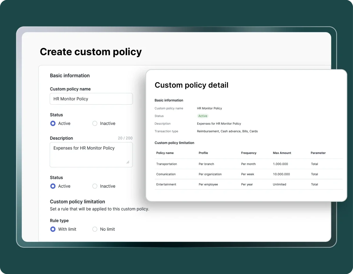Screen dimensions: 353x274
Task: Click the Profile column header
Action: [x=203, y=153]
